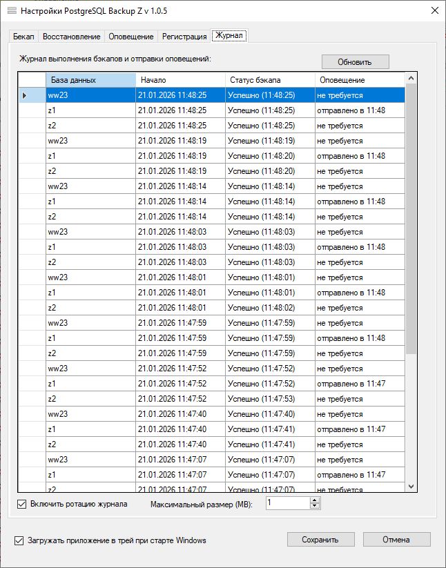The width and height of the screenshot is (446, 568).
Task: Click 'Успешно (11:48:02)' status cell
Action: (x=270, y=308)
